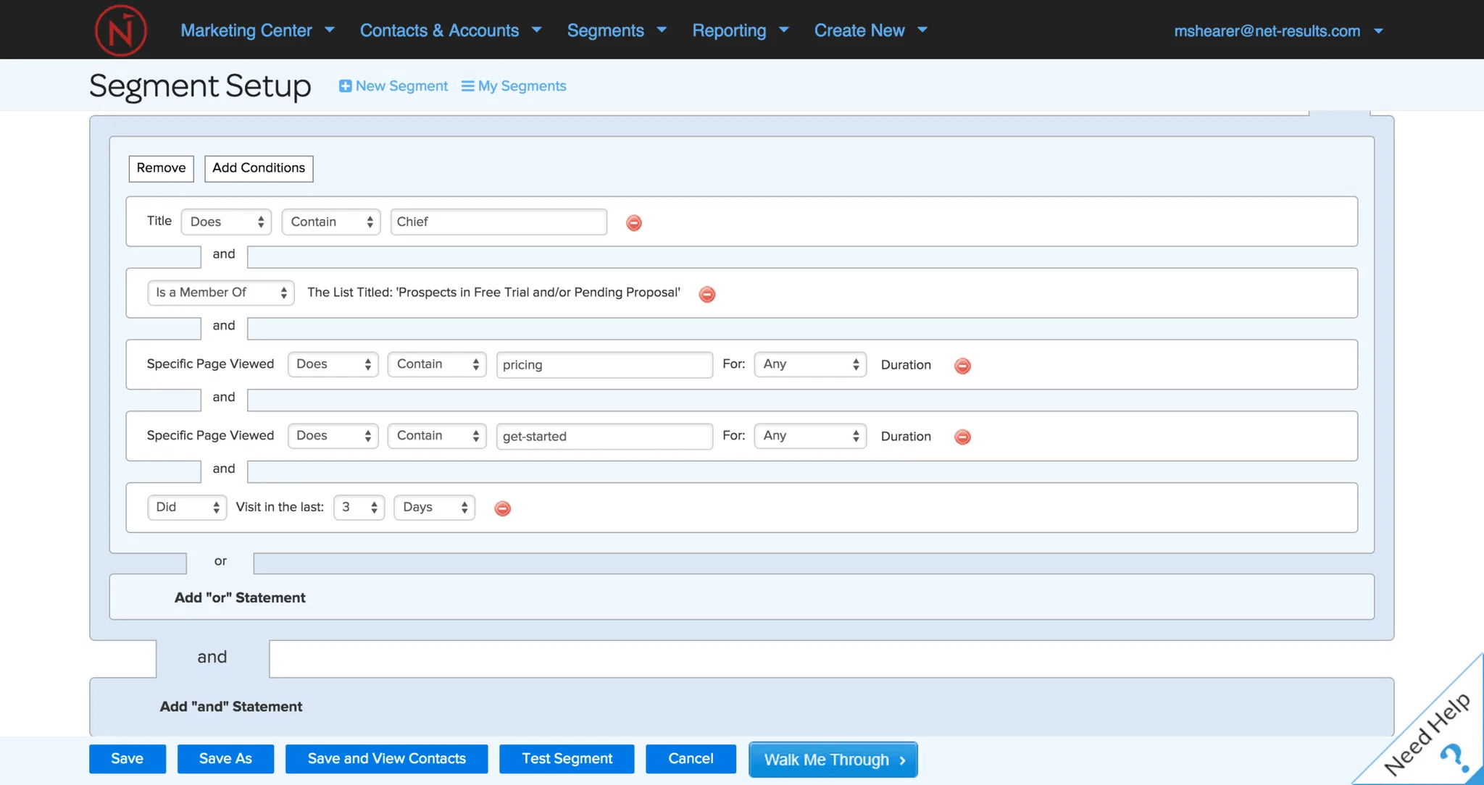This screenshot has height=785, width=1484.
Task: Click the Add Conditions button
Action: (x=259, y=168)
